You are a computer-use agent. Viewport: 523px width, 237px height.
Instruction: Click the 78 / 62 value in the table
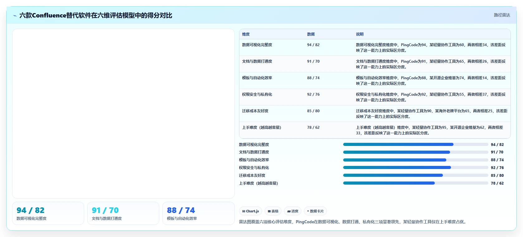pos(313,128)
